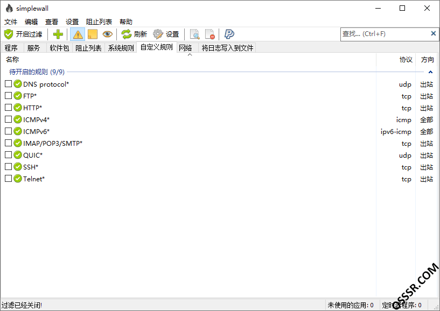Open the 帮助 menu
The width and height of the screenshot is (440, 311).
(125, 22)
